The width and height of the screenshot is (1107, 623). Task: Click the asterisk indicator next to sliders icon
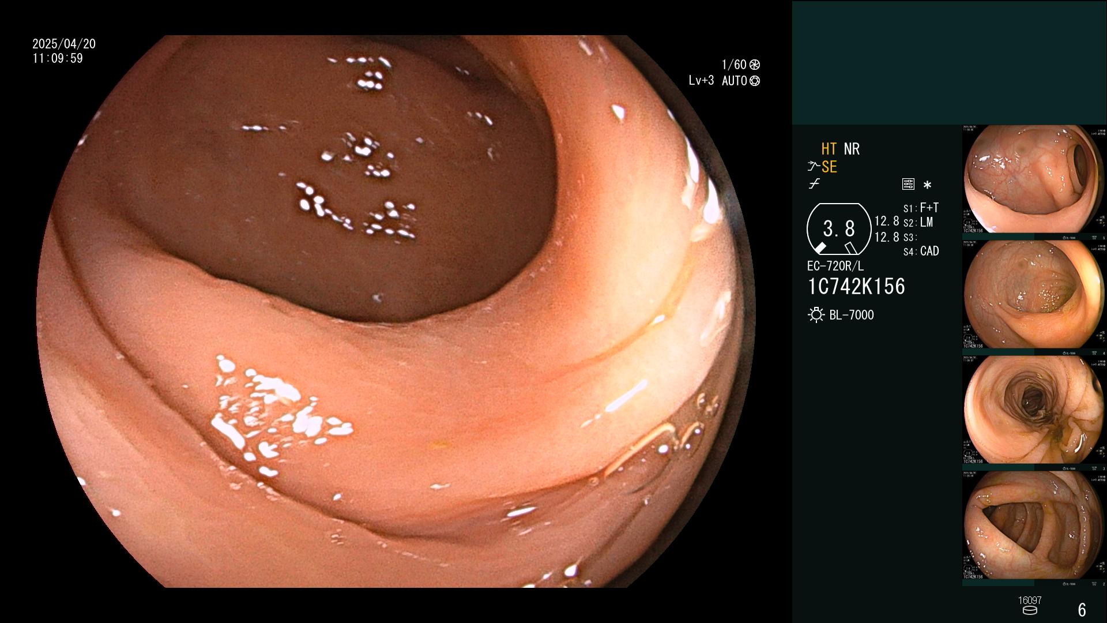(927, 185)
